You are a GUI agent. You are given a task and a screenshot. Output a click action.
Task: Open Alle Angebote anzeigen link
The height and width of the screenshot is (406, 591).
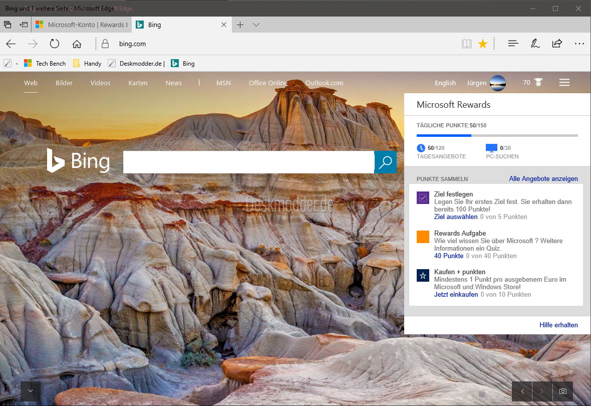click(543, 179)
